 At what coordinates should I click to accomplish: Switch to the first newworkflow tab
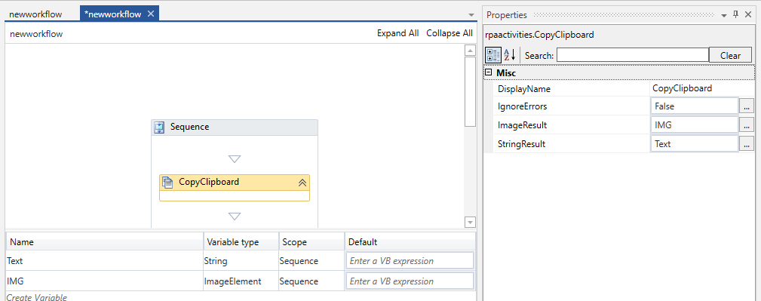tap(36, 14)
